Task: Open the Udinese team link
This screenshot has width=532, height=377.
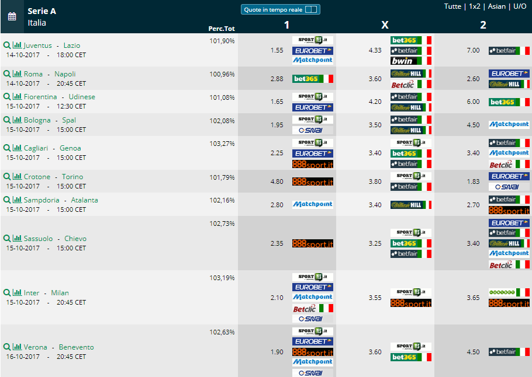Action: [x=82, y=97]
